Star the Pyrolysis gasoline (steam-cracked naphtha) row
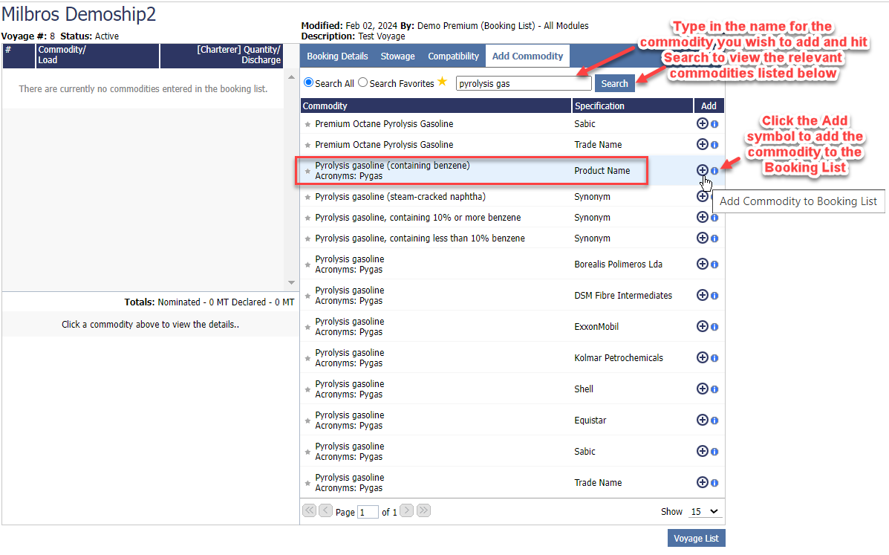 point(308,197)
